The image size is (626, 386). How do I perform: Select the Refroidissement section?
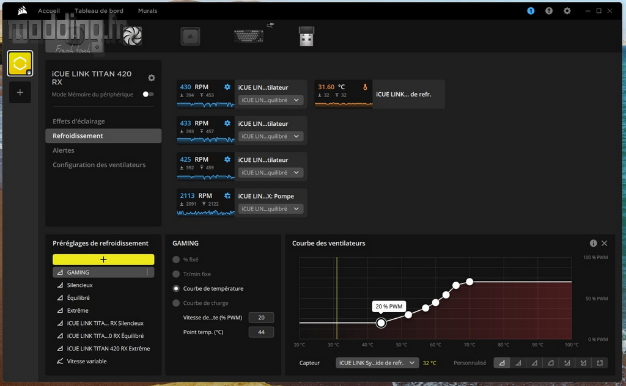click(x=103, y=136)
